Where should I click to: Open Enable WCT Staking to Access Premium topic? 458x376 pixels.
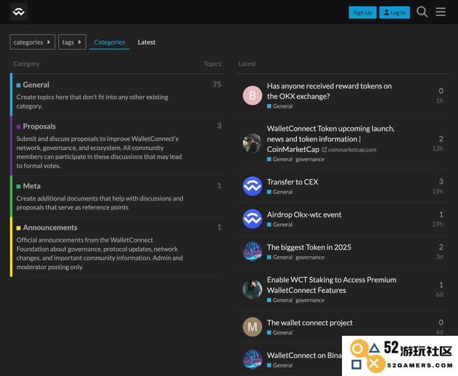(x=332, y=285)
